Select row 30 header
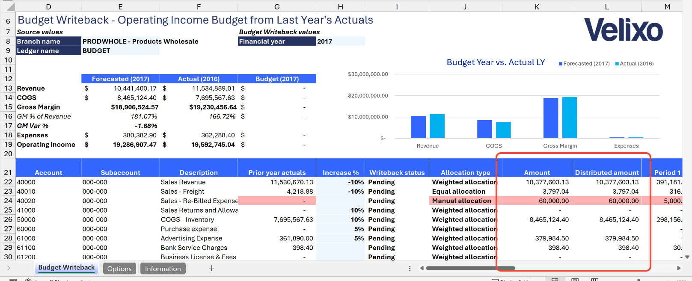This screenshot has width=692, height=281. click(x=8, y=257)
